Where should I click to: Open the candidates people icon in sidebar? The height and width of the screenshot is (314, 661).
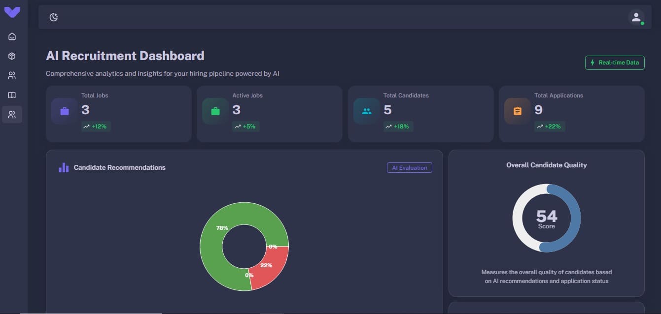click(12, 75)
